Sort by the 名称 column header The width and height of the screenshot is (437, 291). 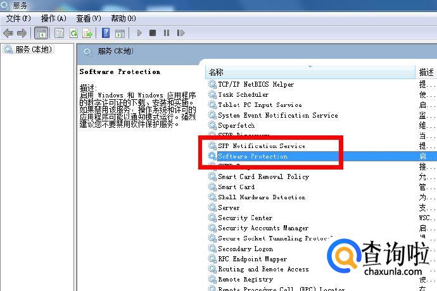[310, 72]
